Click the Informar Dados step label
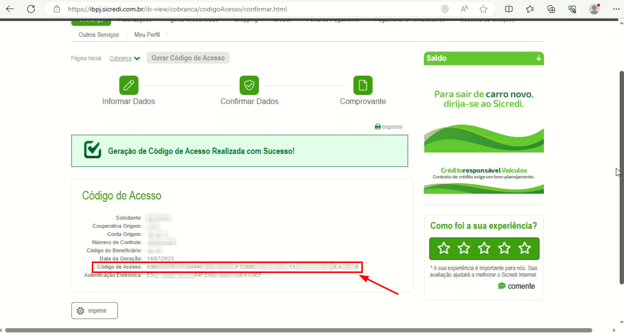The image size is (624, 333). (128, 101)
